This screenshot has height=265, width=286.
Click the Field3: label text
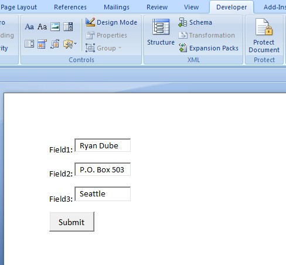coord(61,199)
